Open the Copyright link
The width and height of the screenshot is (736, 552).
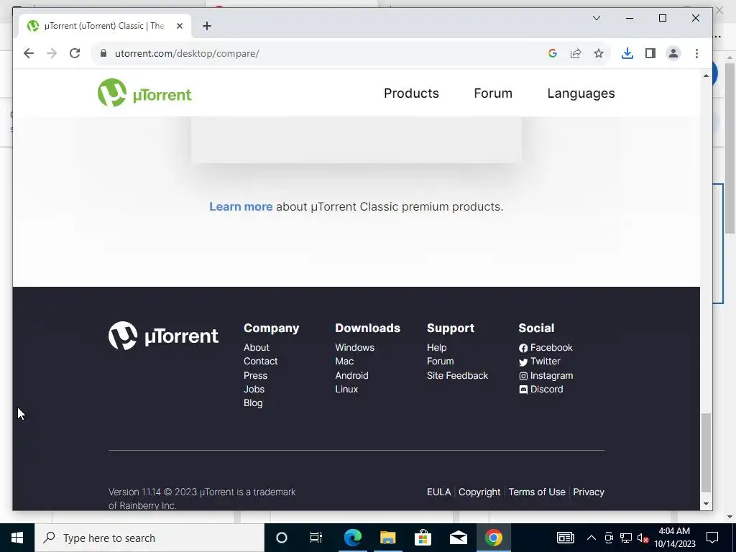[479, 492]
